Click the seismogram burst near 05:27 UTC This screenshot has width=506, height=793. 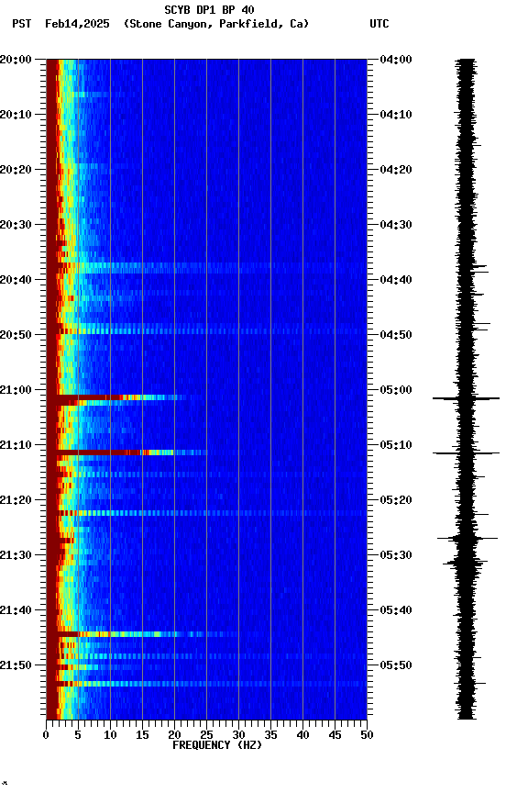coord(467,539)
